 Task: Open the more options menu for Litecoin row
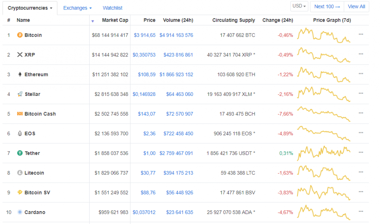[x=361, y=172]
